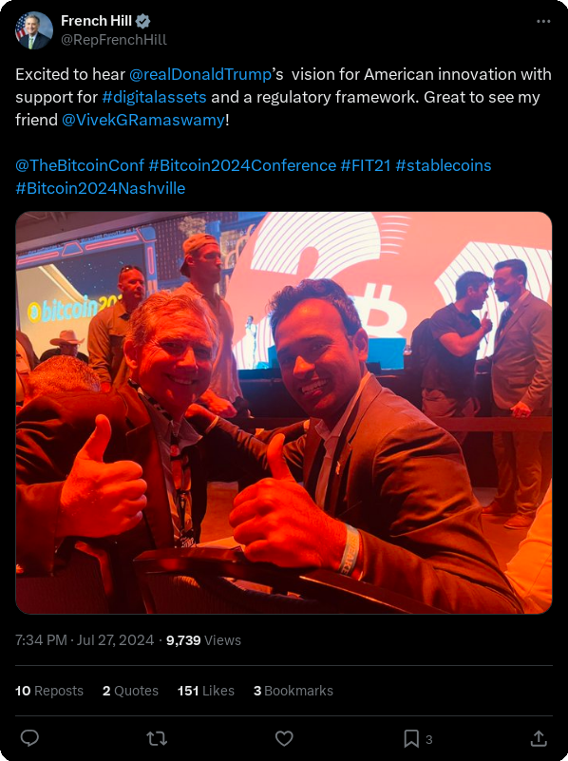
Task: View the 151 Likes list
Action: [206, 691]
